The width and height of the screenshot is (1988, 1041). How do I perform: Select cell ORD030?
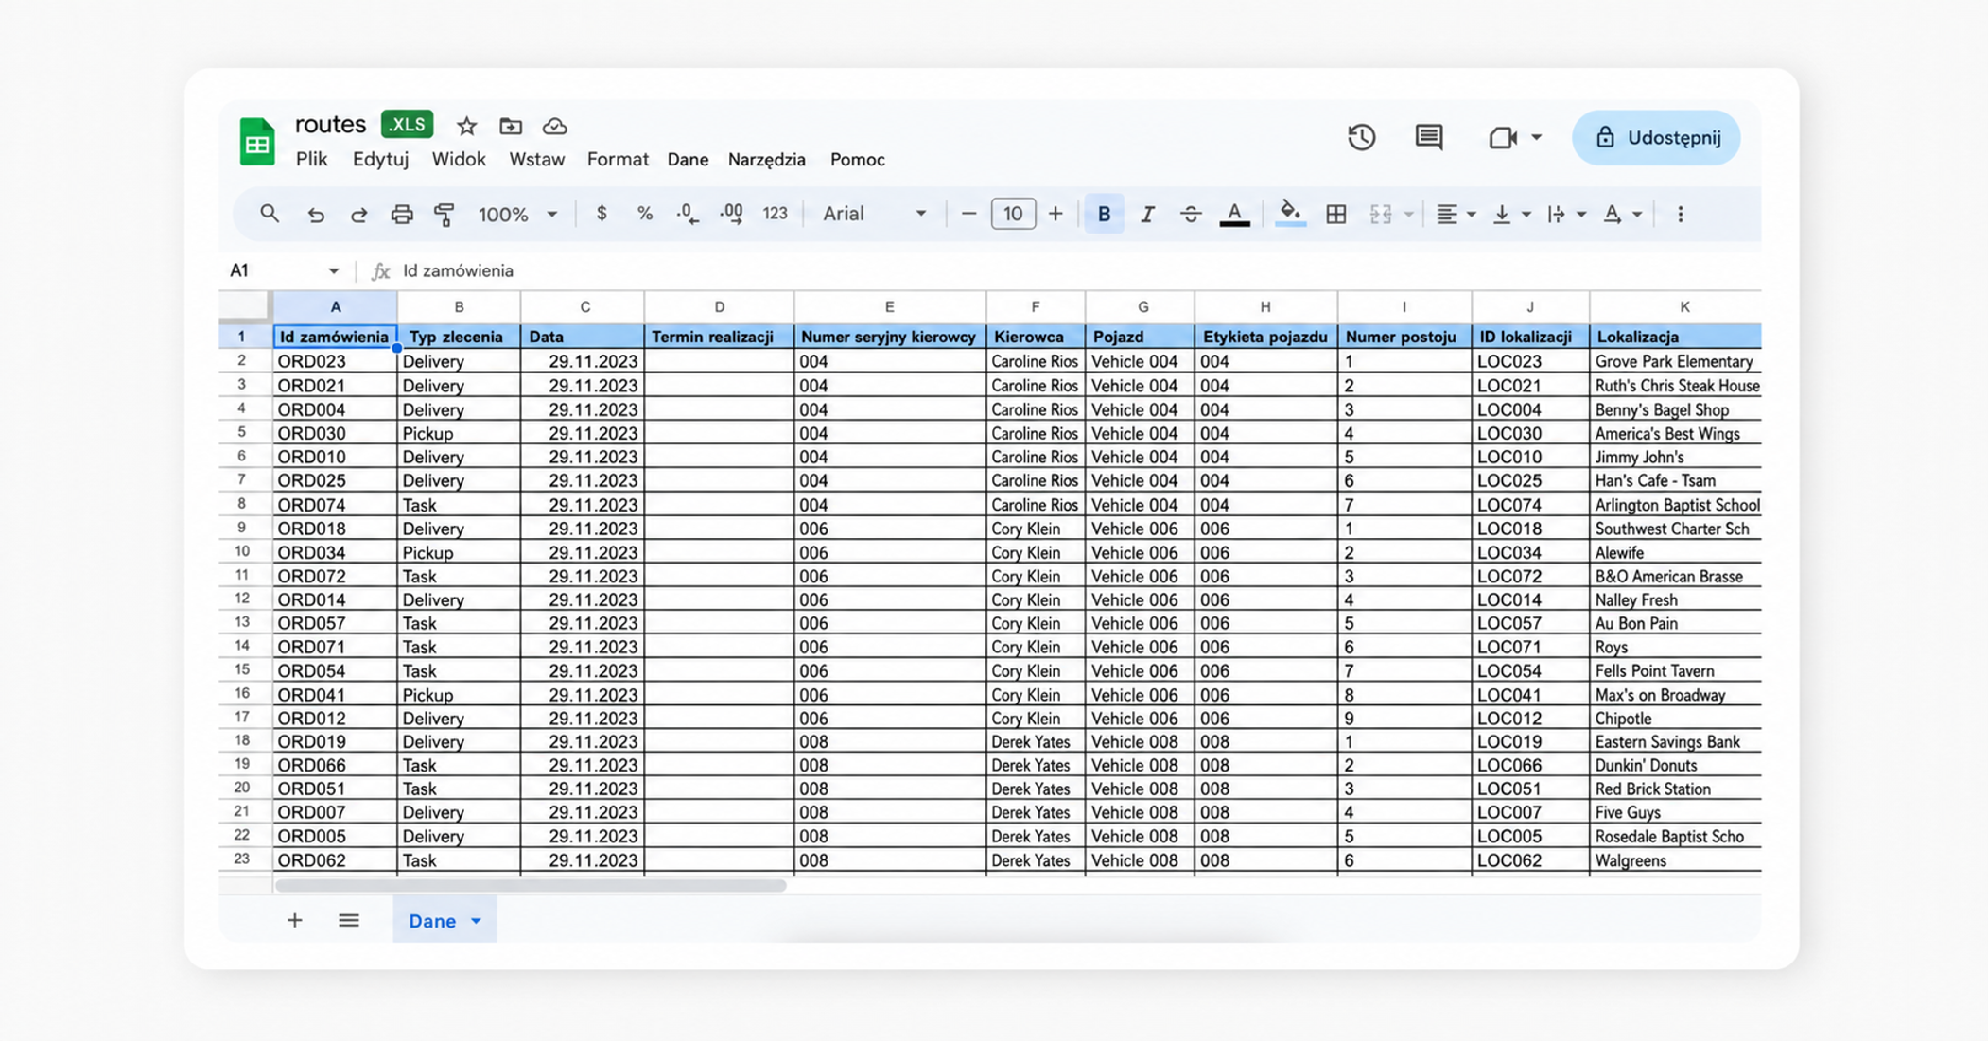click(x=335, y=434)
